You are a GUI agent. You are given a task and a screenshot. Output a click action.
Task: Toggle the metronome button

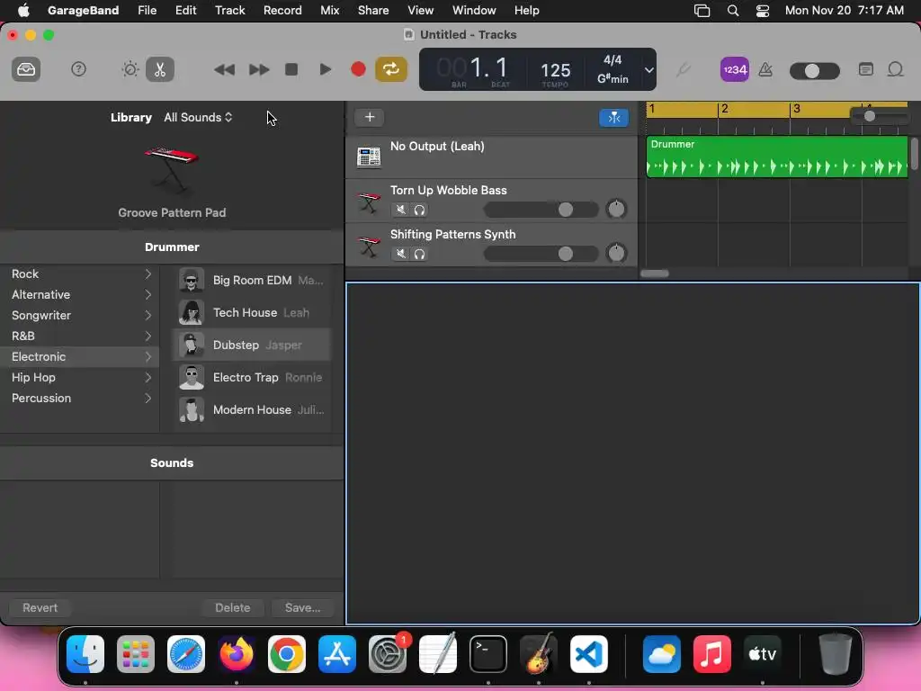765,69
